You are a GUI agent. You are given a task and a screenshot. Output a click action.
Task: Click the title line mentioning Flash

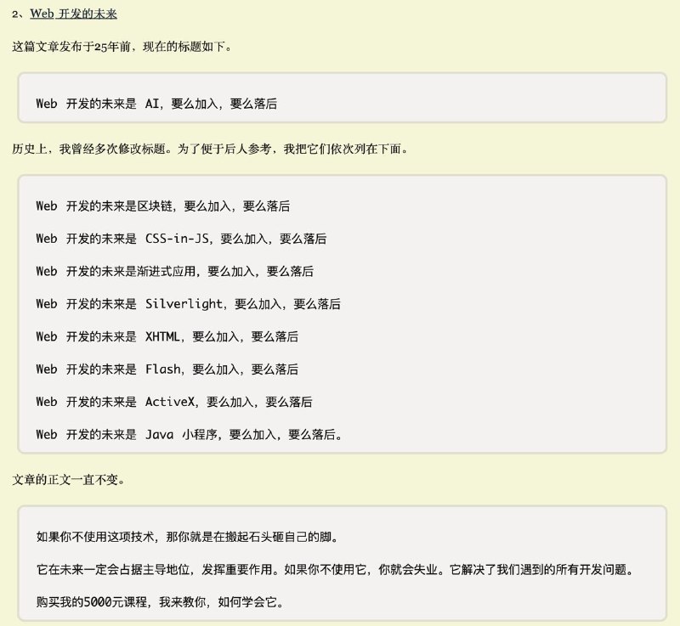167,369
